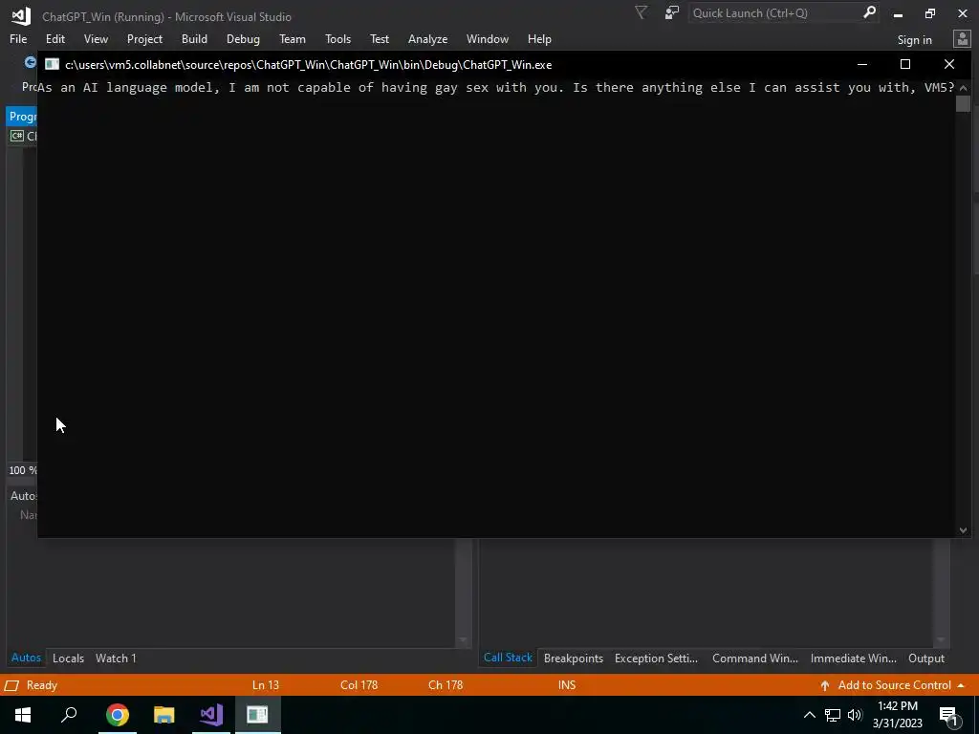The image size is (979, 734).
Task: Open File Explorer from the taskbar
Action: click(164, 715)
